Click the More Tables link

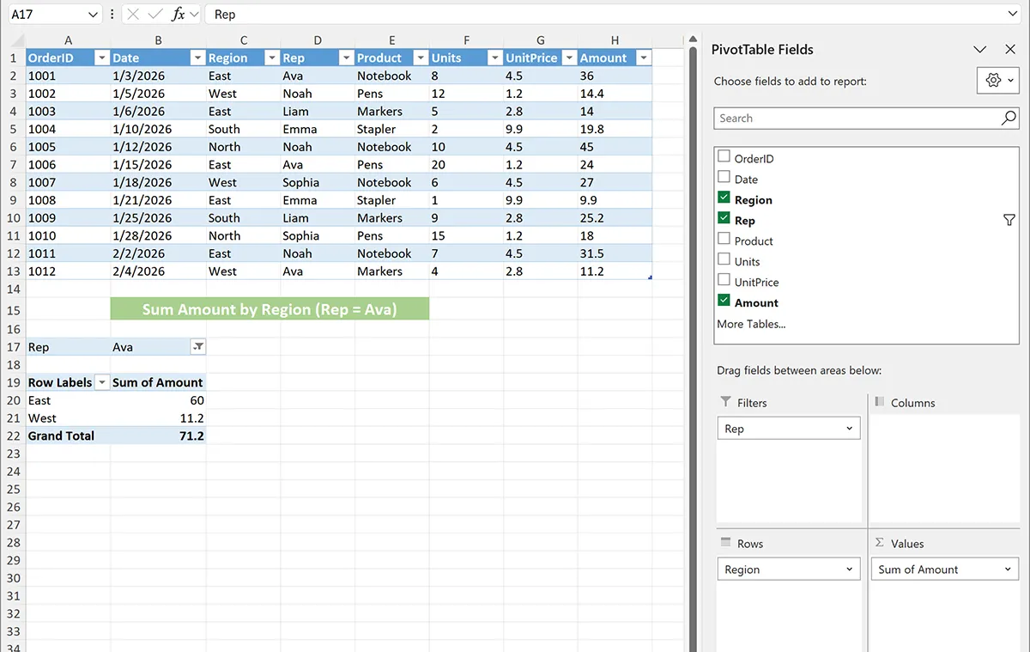pos(751,324)
